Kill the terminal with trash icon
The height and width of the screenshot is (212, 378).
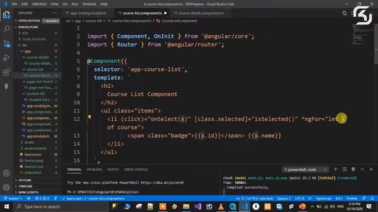click(353, 169)
